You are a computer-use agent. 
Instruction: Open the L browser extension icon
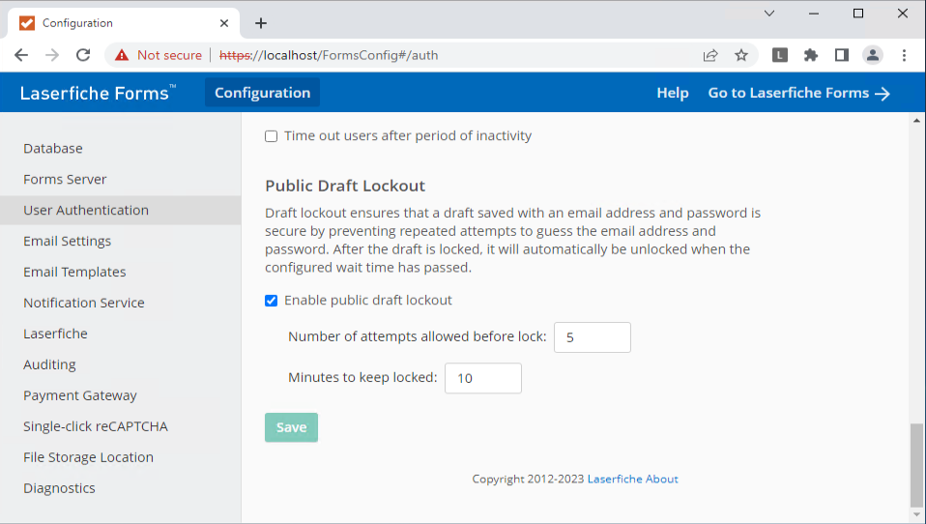pyautogui.click(x=779, y=55)
